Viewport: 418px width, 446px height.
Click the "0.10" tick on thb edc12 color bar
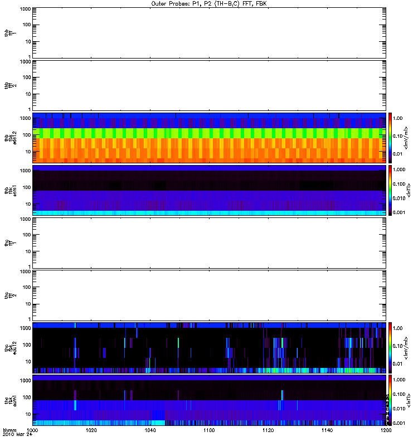tap(398, 136)
